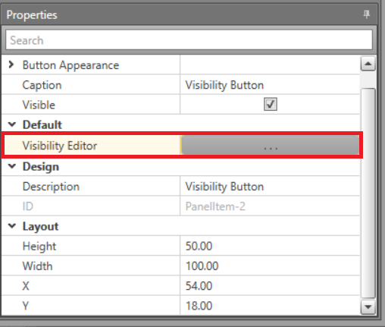Select the Visibility Editor property row label

(x=60, y=146)
